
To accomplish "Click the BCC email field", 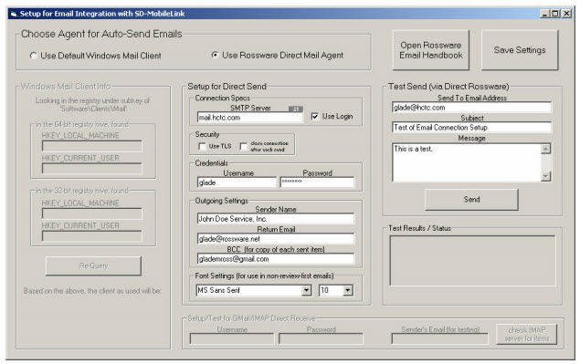I will coord(276,259).
